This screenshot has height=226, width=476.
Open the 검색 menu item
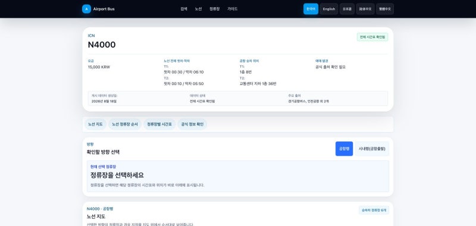point(184,9)
